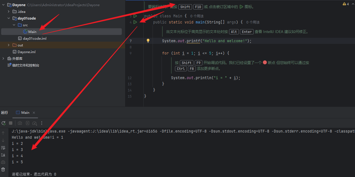Toggle soft-wrap in the console output
355x177 pixels.
click(x=3, y=148)
